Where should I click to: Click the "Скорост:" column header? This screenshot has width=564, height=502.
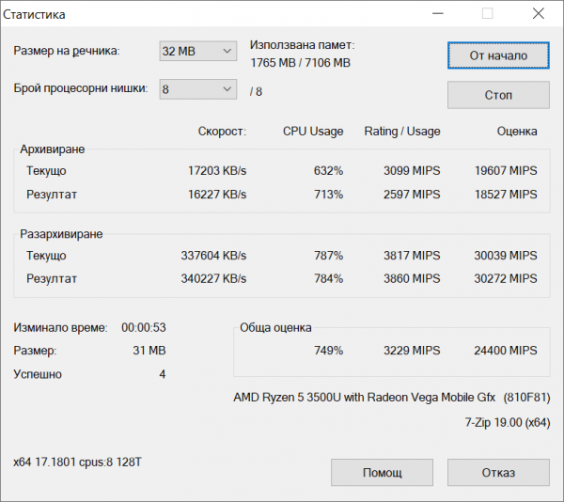point(222,132)
